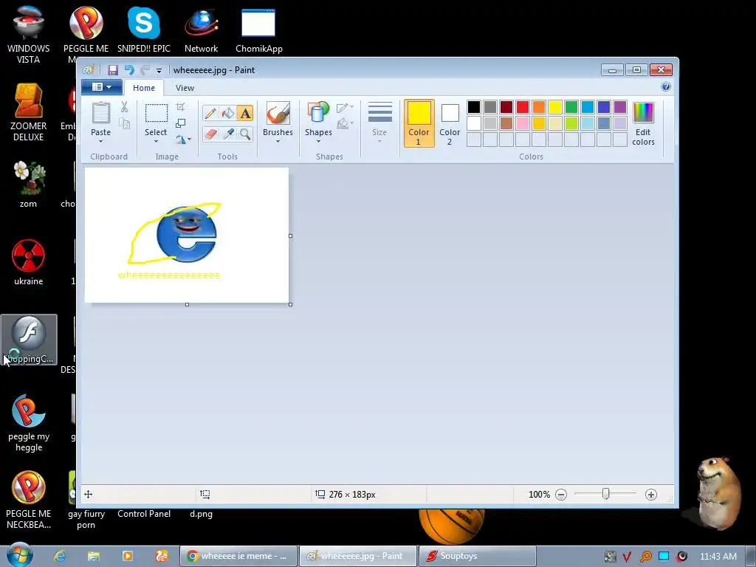This screenshot has height=567, width=756.
Task: Select the zom flower desktop icon
Action: pyautogui.click(x=29, y=184)
